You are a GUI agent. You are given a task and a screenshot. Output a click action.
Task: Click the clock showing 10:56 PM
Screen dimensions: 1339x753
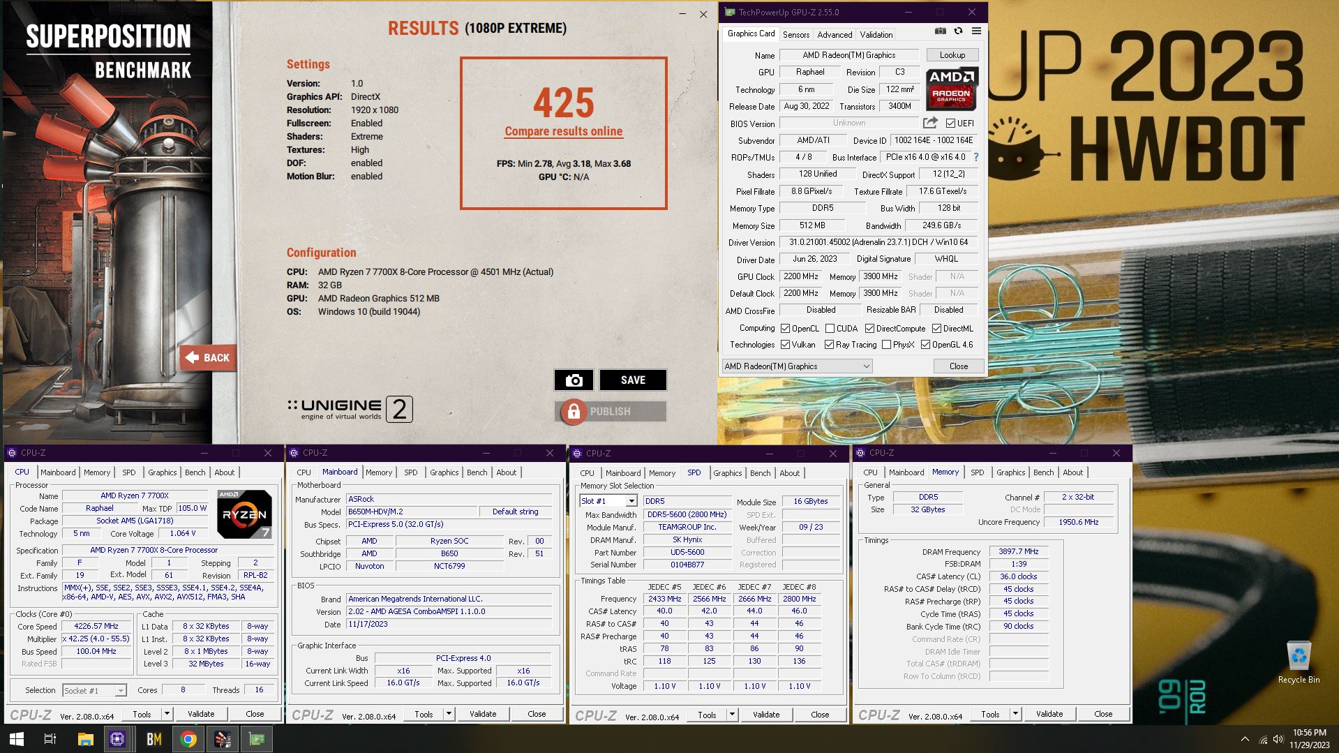click(x=1309, y=733)
